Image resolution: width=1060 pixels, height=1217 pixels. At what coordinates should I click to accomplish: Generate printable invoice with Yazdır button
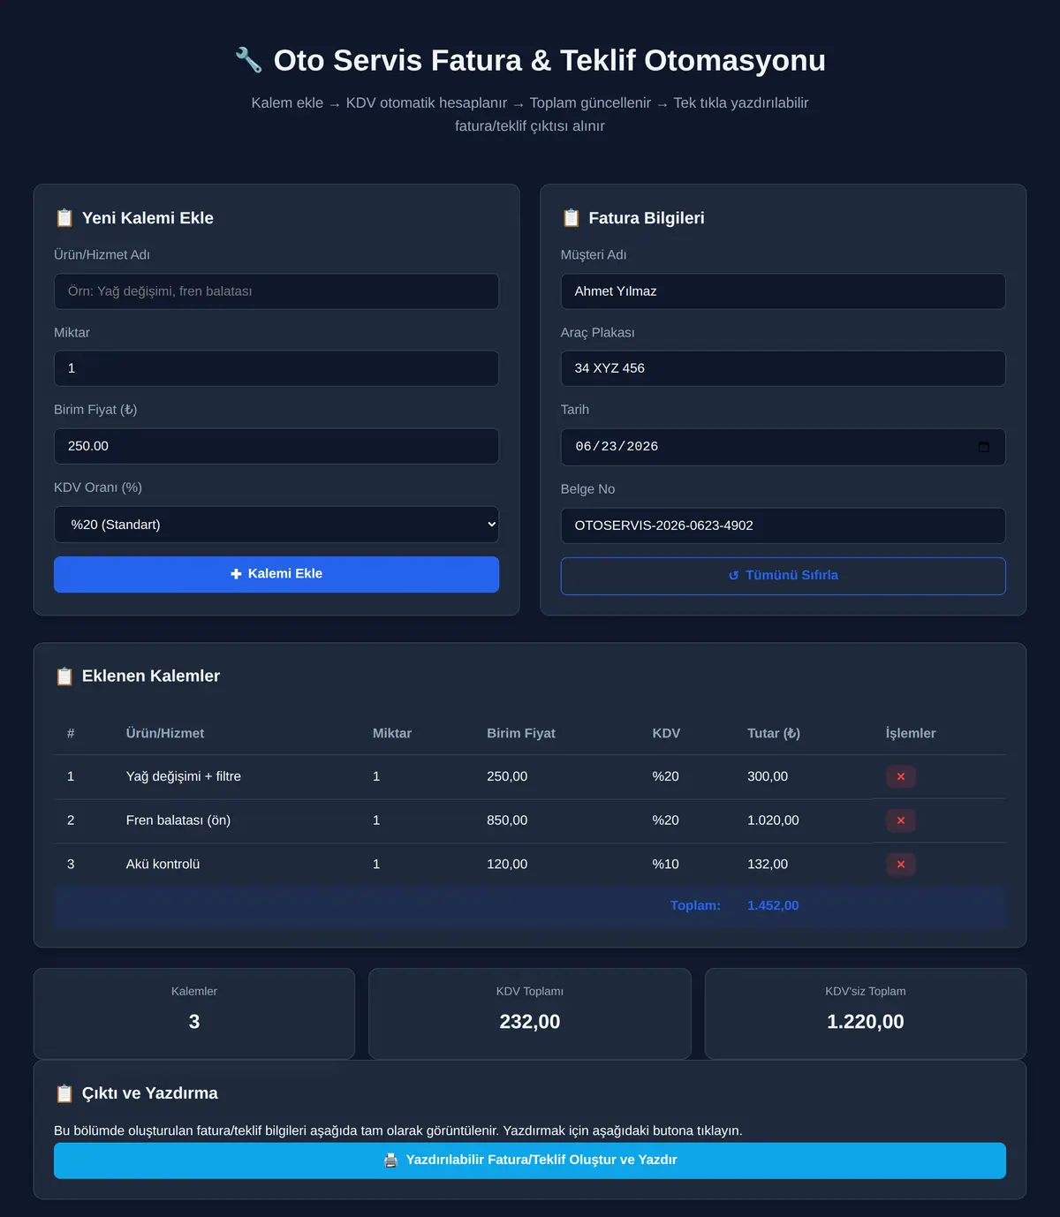(530, 1160)
